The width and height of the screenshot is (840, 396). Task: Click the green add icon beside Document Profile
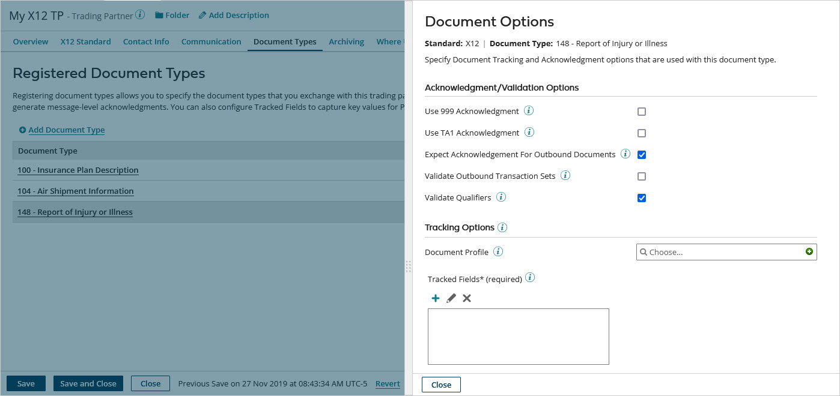point(811,251)
